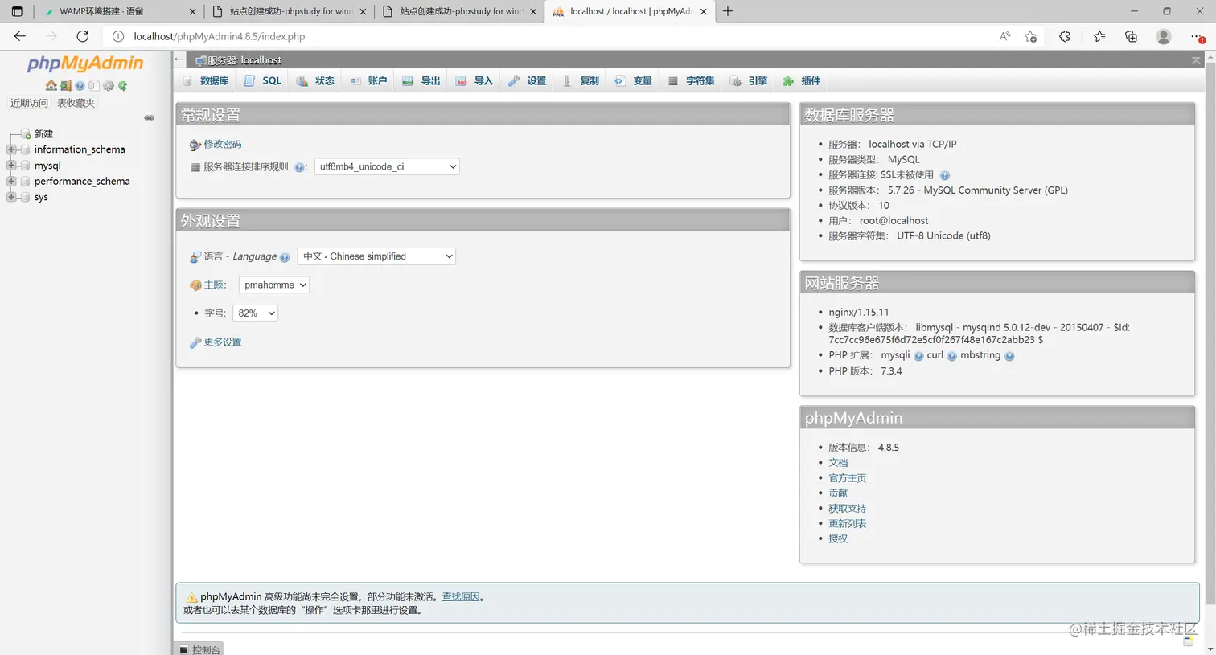Switch to WAMP环境搭建 browser tab
Viewport: 1216px width, 655px height.
(x=121, y=11)
